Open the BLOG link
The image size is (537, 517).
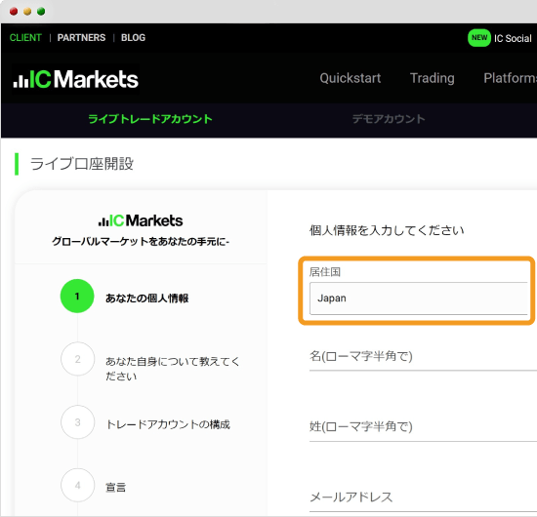click(x=133, y=38)
